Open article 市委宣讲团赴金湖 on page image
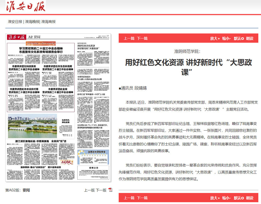This screenshot has height=204, width=261. tap(58, 91)
